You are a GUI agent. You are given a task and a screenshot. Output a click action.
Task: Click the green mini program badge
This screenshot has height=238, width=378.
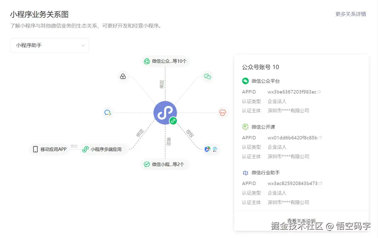(x=173, y=121)
